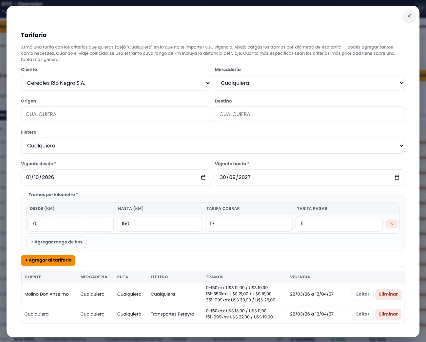The image size is (426, 342).
Task: Click the 'TARIFA PAGAR' column label
Action: click(312, 209)
